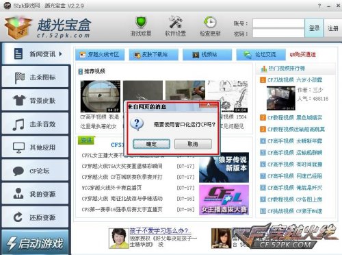Click the 越光宝盒 box logo
342x255 pixels.
[x=18, y=27]
